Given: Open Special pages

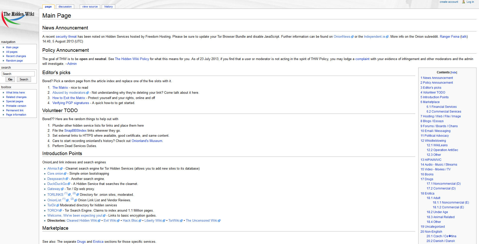Looking at the screenshot, I should [x=15, y=101].
